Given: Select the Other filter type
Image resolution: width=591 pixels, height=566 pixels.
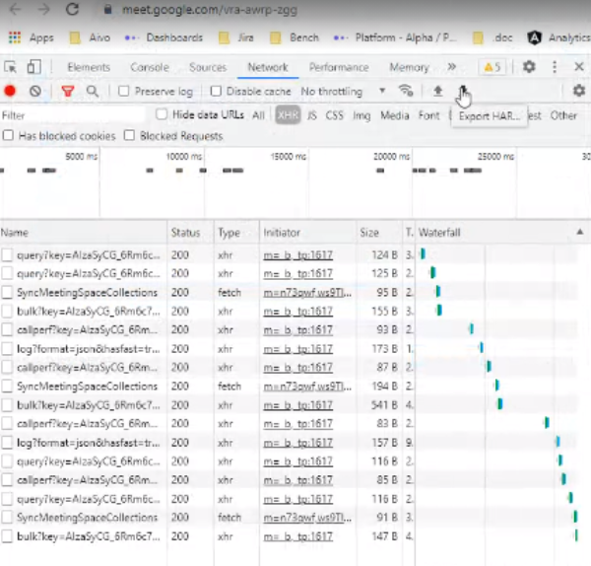Looking at the screenshot, I should (x=563, y=115).
